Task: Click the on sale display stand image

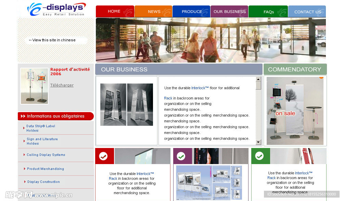Action: click(295, 111)
